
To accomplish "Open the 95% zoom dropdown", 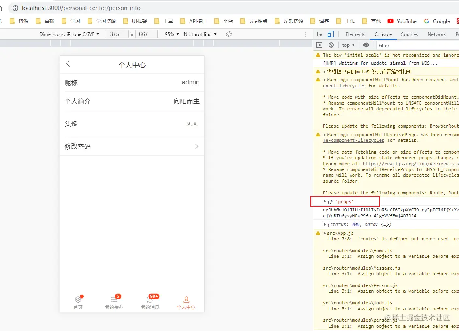I will coord(172,34).
